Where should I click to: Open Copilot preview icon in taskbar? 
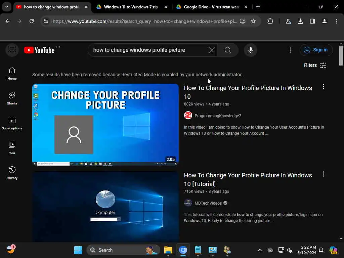334,250
